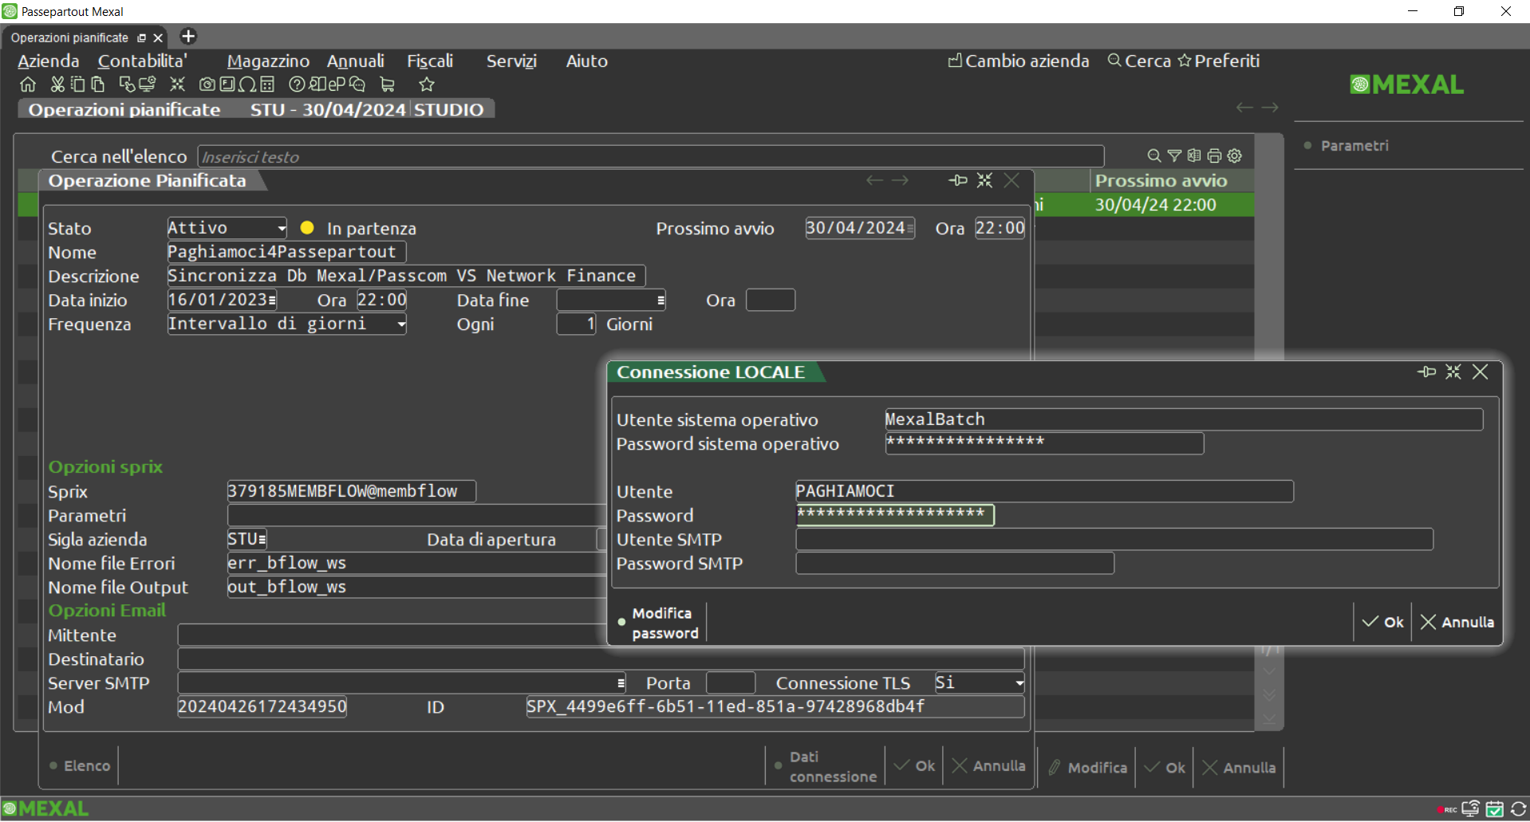
Task: Open the Servizi menu
Action: pos(511,61)
